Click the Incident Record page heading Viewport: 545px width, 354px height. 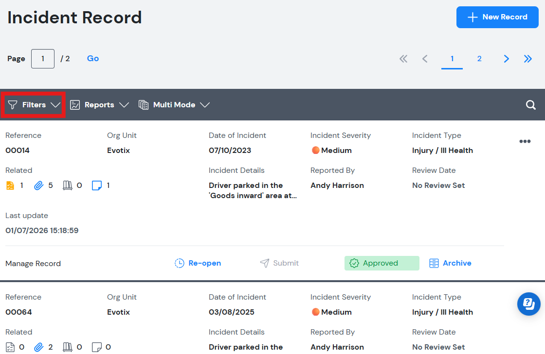coord(74,17)
